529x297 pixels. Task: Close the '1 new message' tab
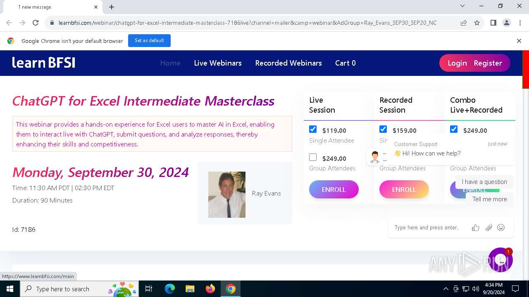pyautogui.click(x=96, y=7)
